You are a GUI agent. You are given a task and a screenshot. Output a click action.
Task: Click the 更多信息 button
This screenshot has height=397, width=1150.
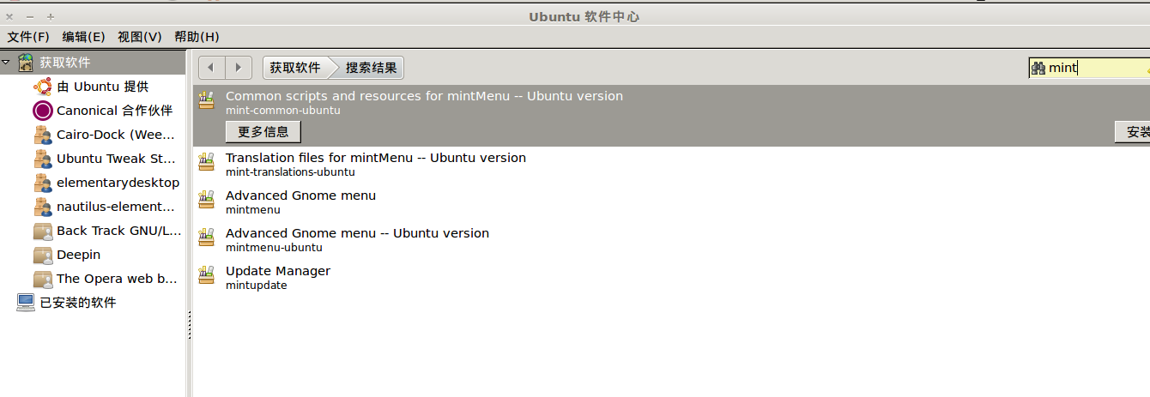tap(263, 132)
